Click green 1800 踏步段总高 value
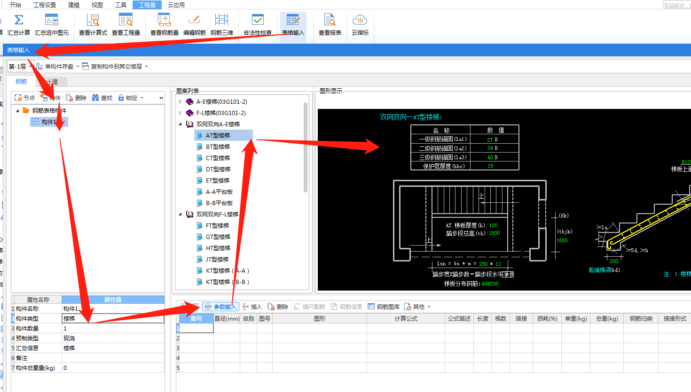 pyautogui.click(x=495, y=233)
